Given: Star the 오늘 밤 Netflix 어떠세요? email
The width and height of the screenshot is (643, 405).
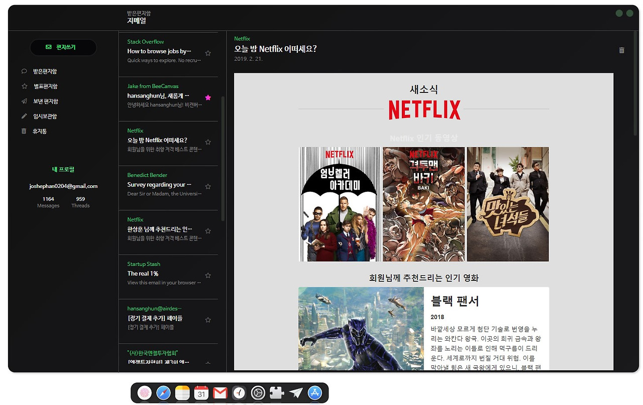Looking at the screenshot, I should click(208, 142).
